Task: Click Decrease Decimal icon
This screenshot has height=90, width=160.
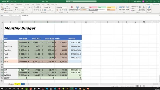Action: pos(67,10)
